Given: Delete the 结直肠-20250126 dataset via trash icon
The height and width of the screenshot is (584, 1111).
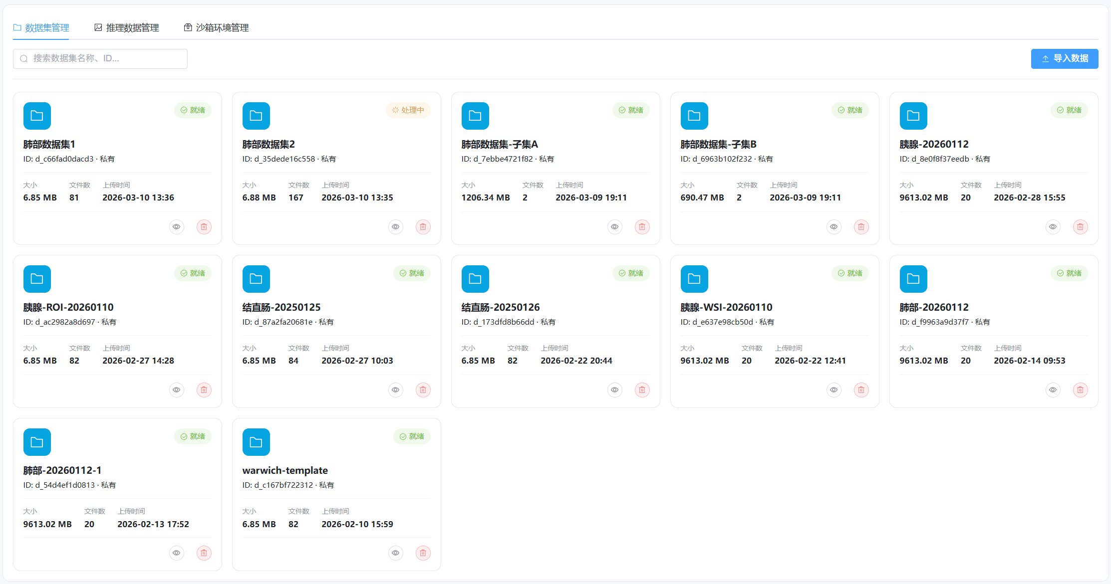Looking at the screenshot, I should tap(642, 389).
